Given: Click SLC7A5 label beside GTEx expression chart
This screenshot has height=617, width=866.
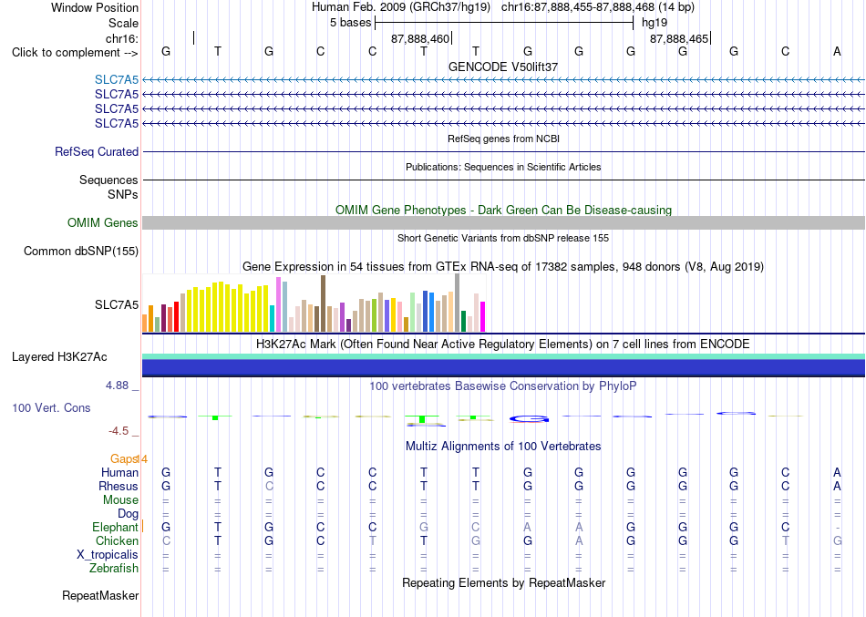Looking at the screenshot, I should coord(117,305).
